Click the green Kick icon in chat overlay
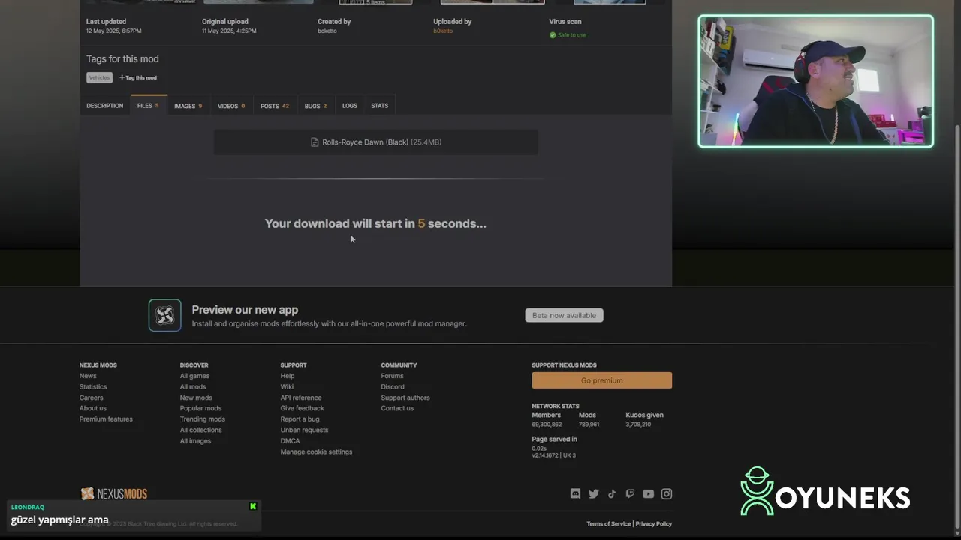This screenshot has height=540, width=961. [253, 507]
